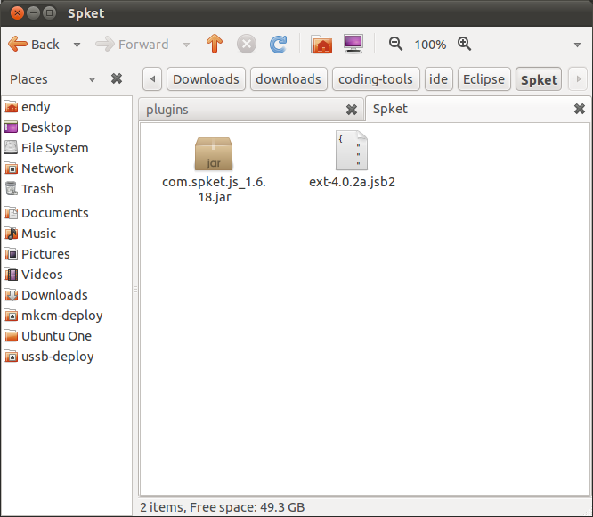Viewport: 593px width, 517px height.
Task: Open Trash in the Places sidebar
Action: click(37, 189)
